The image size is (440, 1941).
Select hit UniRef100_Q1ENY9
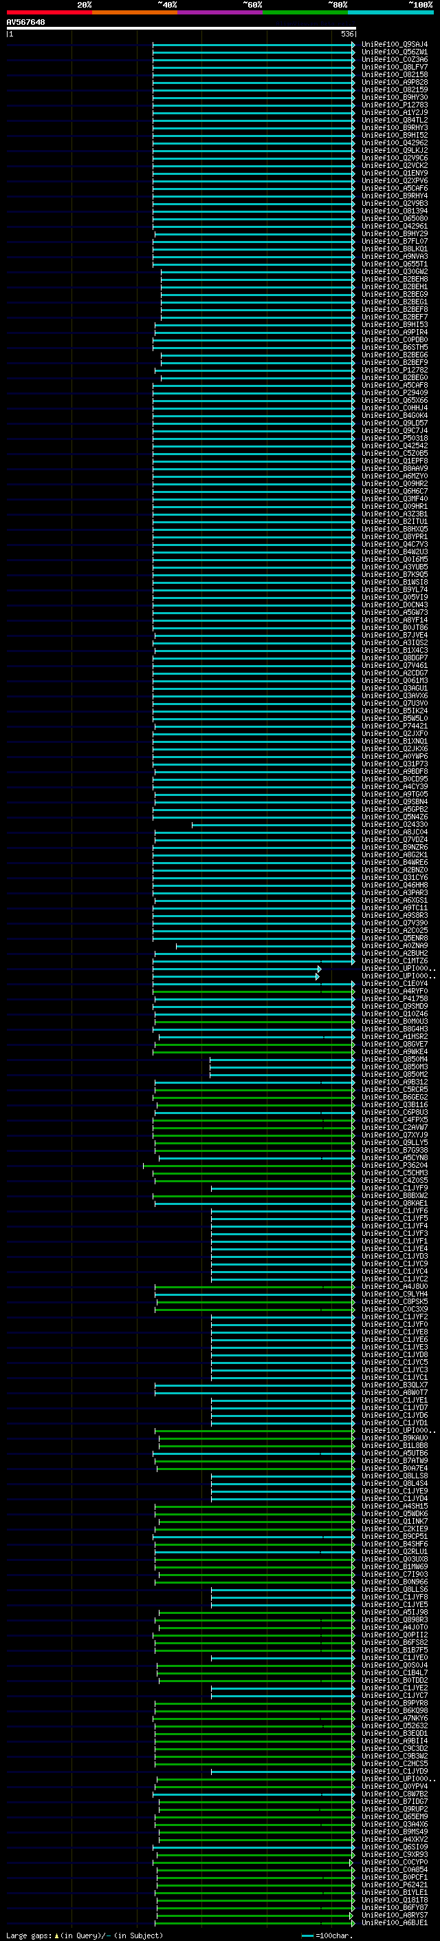(x=394, y=174)
